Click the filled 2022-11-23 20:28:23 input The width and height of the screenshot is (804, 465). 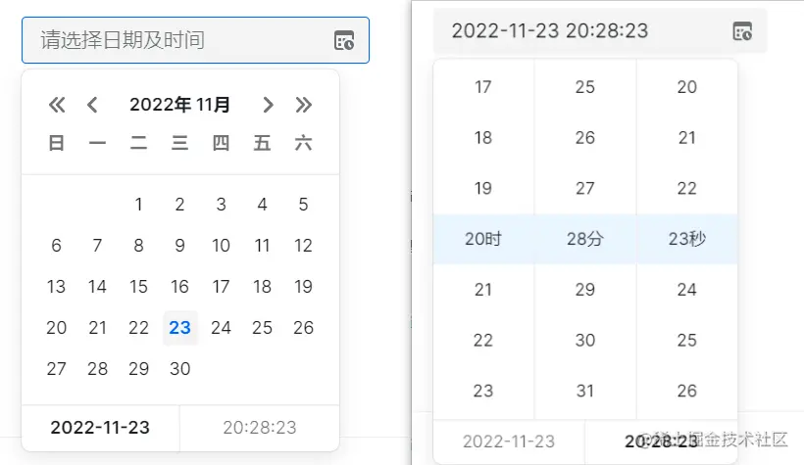tap(578, 30)
